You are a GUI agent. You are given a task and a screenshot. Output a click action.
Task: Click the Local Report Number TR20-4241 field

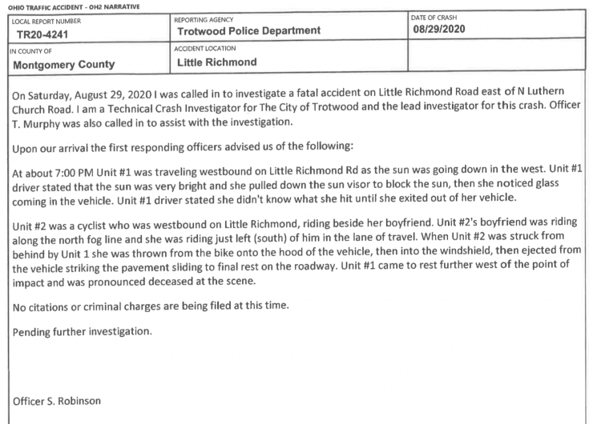click(89, 28)
